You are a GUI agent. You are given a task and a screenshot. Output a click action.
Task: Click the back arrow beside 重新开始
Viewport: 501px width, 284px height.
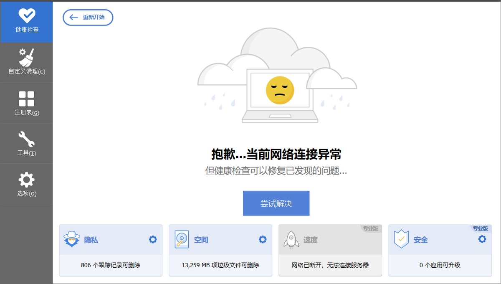[73, 18]
